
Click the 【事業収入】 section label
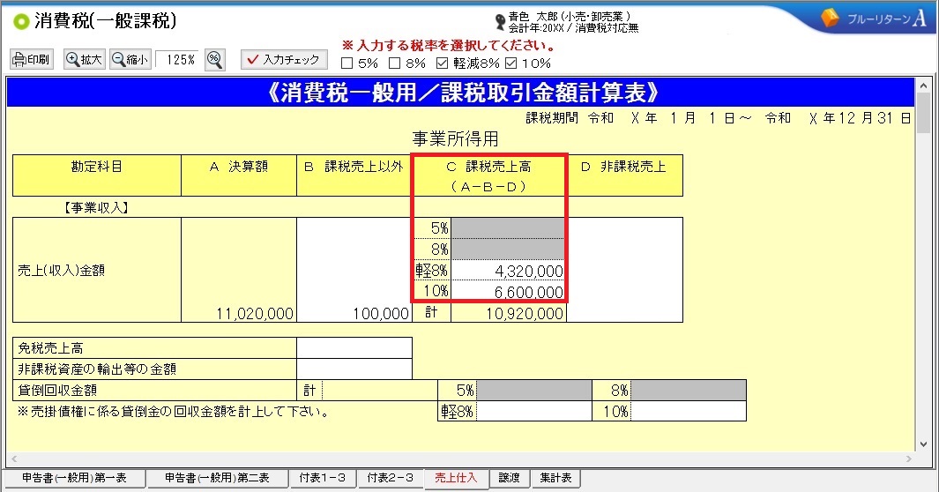[x=96, y=208]
